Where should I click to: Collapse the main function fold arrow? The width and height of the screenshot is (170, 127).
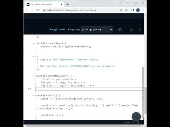[x=33, y=96]
